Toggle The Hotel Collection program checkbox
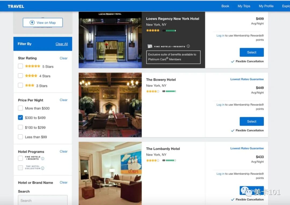The width and height of the screenshot is (290, 205). (20, 167)
